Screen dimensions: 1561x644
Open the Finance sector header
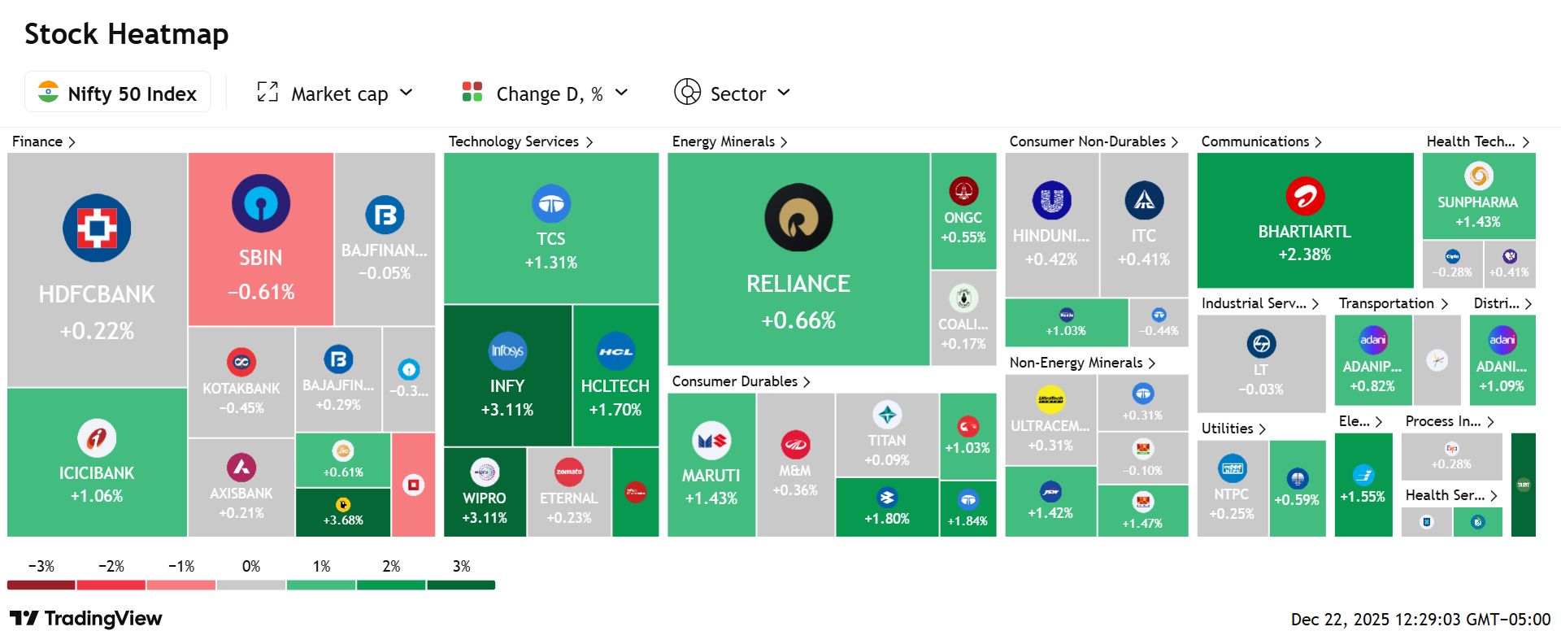[44, 141]
